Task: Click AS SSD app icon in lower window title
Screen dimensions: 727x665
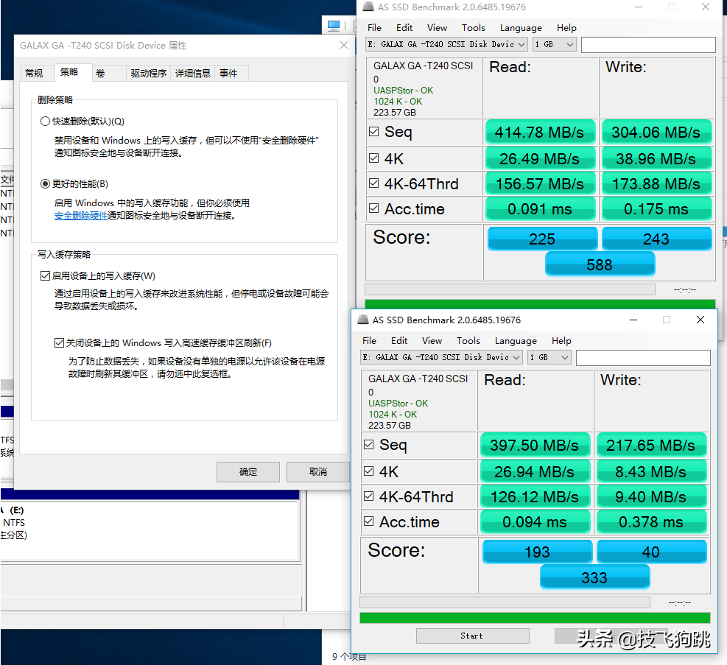Action: (364, 320)
